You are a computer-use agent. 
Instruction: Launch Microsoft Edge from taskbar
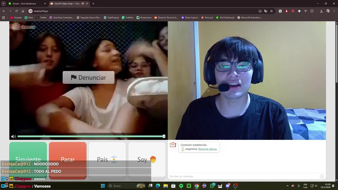point(158,186)
